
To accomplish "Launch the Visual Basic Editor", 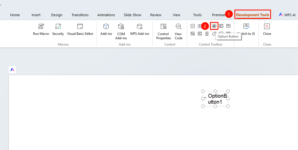I will coord(80,30).
